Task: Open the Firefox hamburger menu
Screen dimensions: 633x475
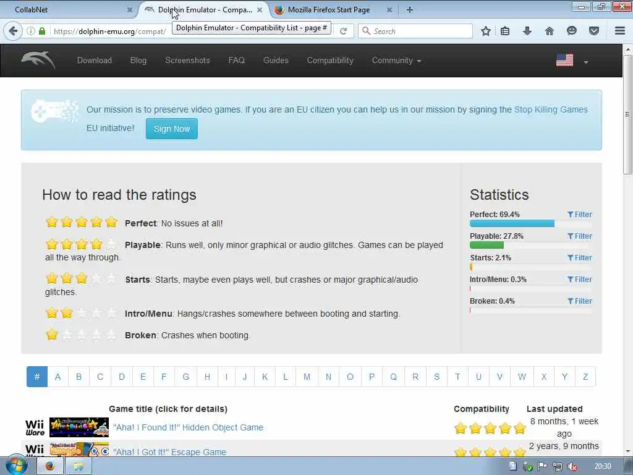Action: [x=620, y=31]
